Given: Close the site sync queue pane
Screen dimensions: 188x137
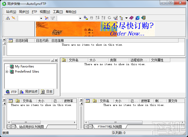Looking at the screenshot, I should coord(4,100).
